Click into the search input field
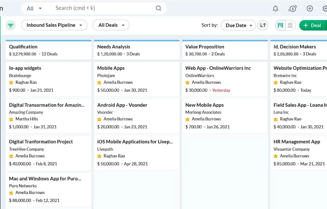This screenshot has width=327, height=209. coord(102,8)
